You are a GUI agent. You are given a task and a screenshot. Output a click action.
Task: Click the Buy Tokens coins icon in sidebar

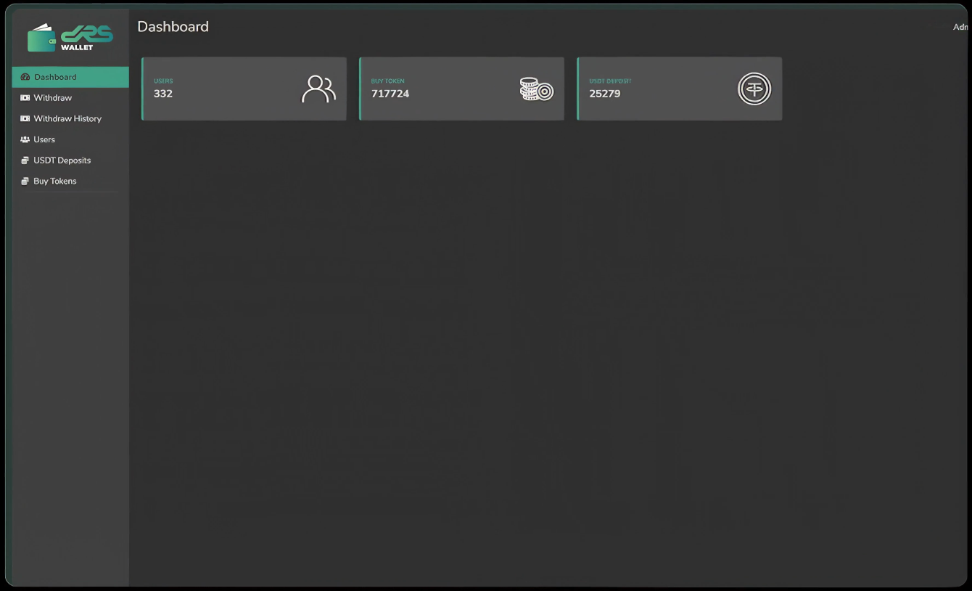(x=25, y=182)
